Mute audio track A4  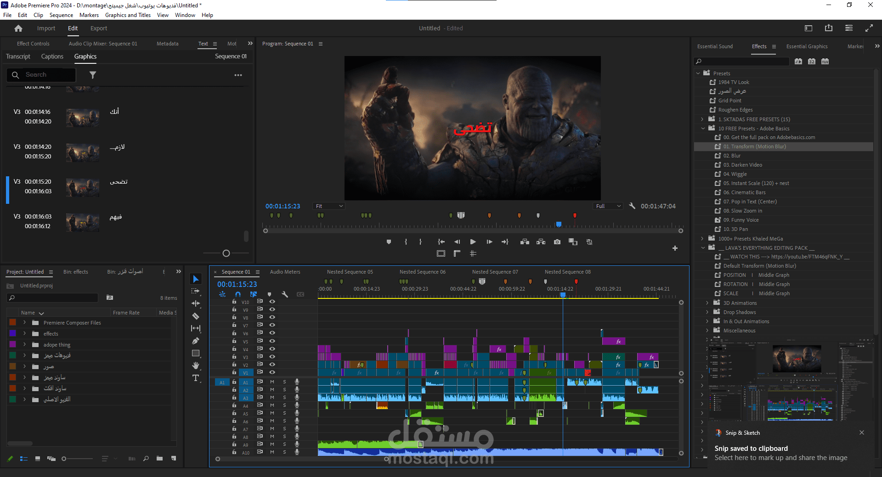(x=272, y=405)
